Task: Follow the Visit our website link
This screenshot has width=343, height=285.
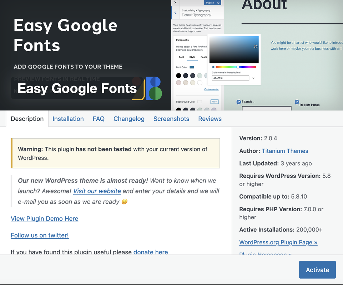Action: coord(97,191)
